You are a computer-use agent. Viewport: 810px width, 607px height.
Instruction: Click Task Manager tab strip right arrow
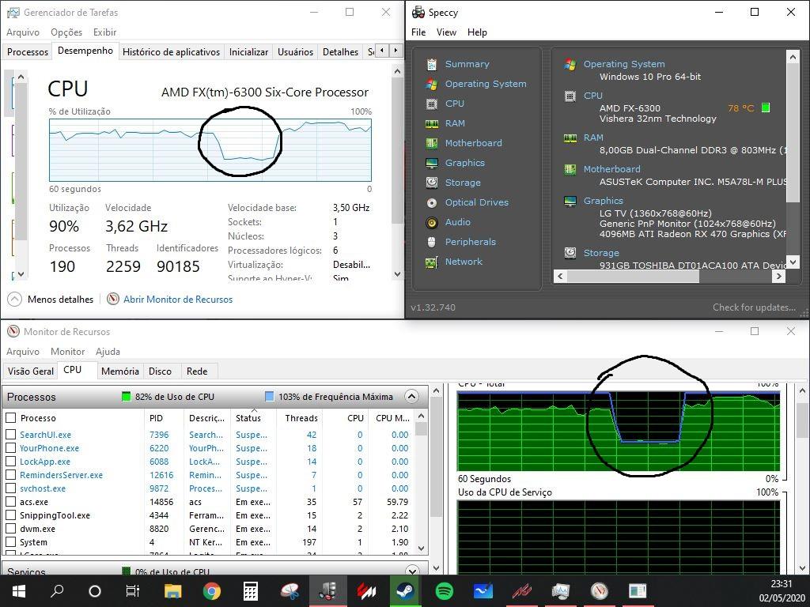[396, 51]
